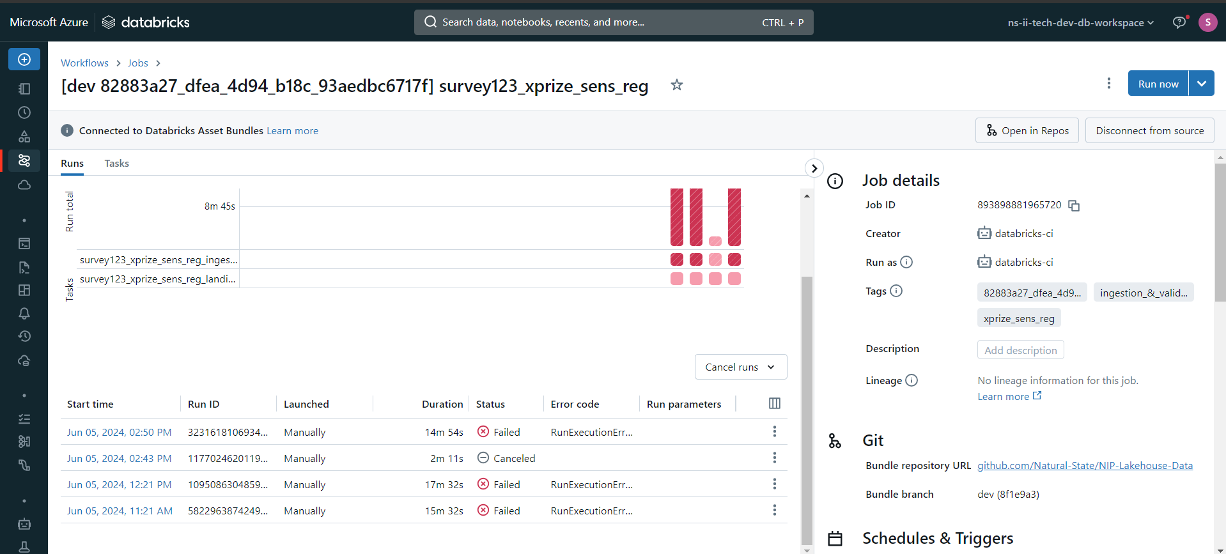Open SQL Editor icon in sidebar

(x=24, y=243)
